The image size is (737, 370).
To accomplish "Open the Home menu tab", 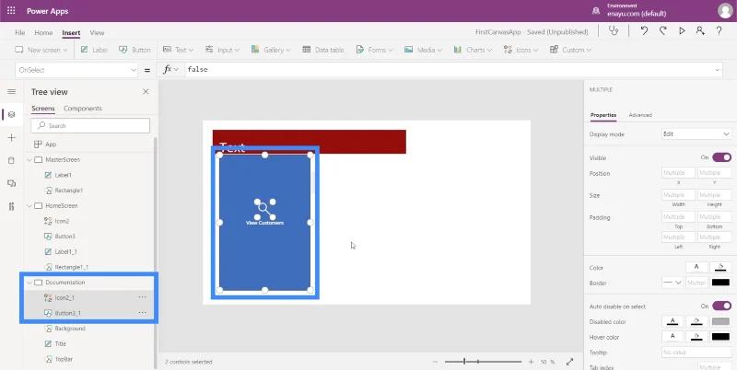I will (43, 33).
